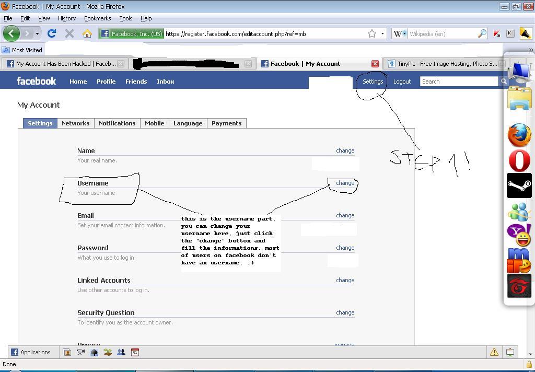Open Windows Live Messenger from side dock
The image size is (535, 372).
(519, 212)
